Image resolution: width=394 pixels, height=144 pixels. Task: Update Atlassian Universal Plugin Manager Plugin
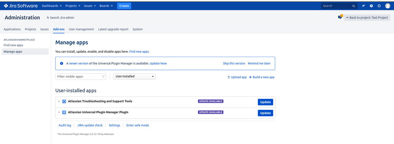click(x=265, y=113)
